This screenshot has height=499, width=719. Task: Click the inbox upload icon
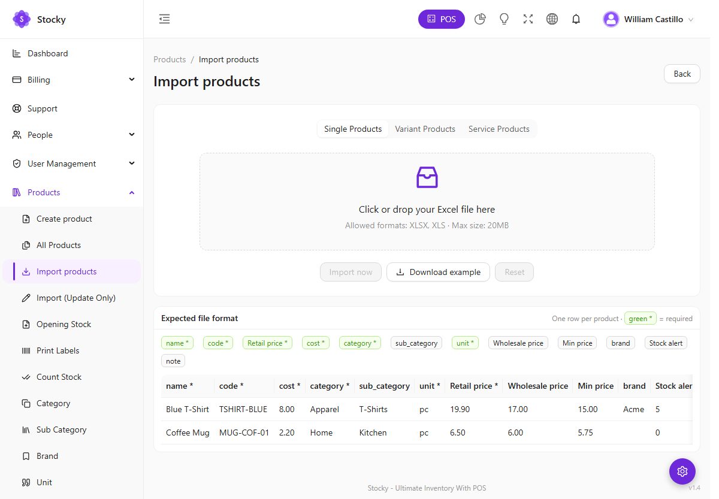(427, 177)
